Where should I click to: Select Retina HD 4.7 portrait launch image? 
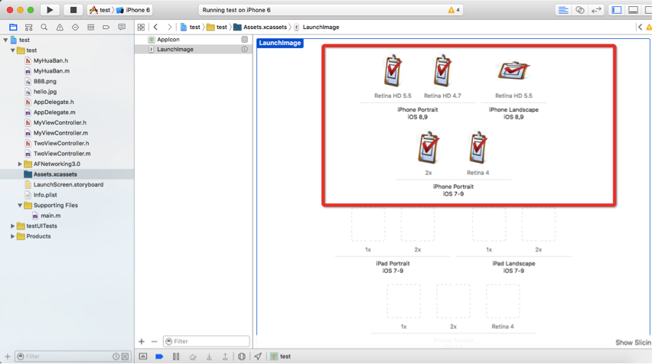click(442, 71)
